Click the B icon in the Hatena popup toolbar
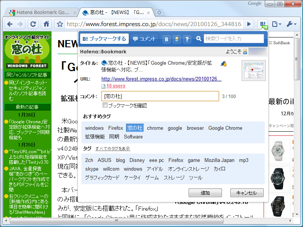Screen dimensions: 303x227 (166, 39)
